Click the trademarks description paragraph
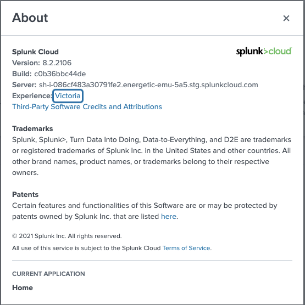This screenshot has width=305, height=305. [152, 156]
